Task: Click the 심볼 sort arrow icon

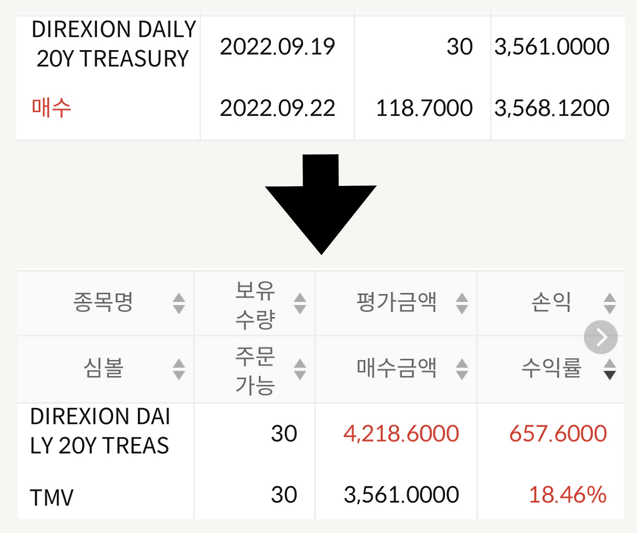Action: tap(179, 369)
